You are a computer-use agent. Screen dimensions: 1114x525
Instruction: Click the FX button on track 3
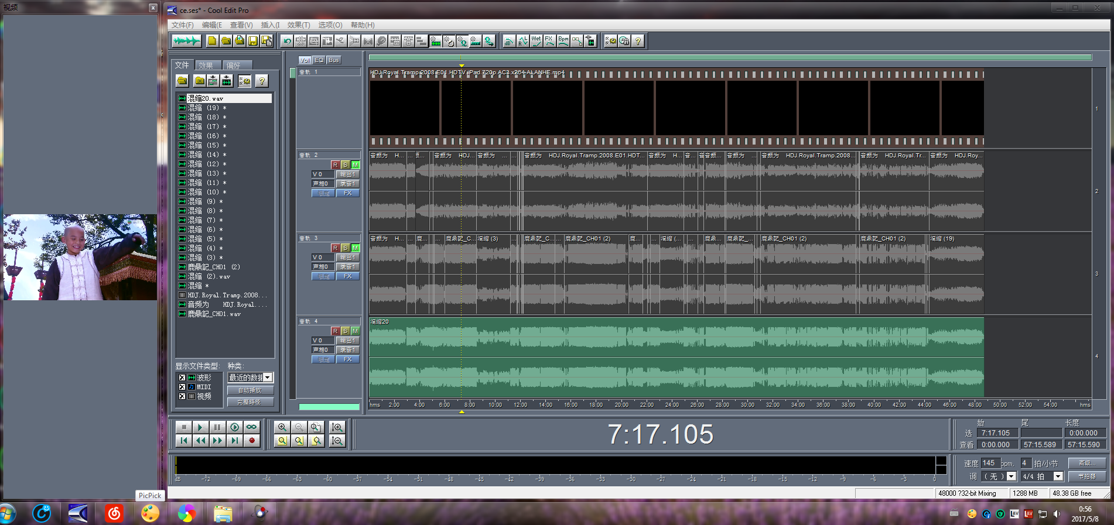coord(348,276)
